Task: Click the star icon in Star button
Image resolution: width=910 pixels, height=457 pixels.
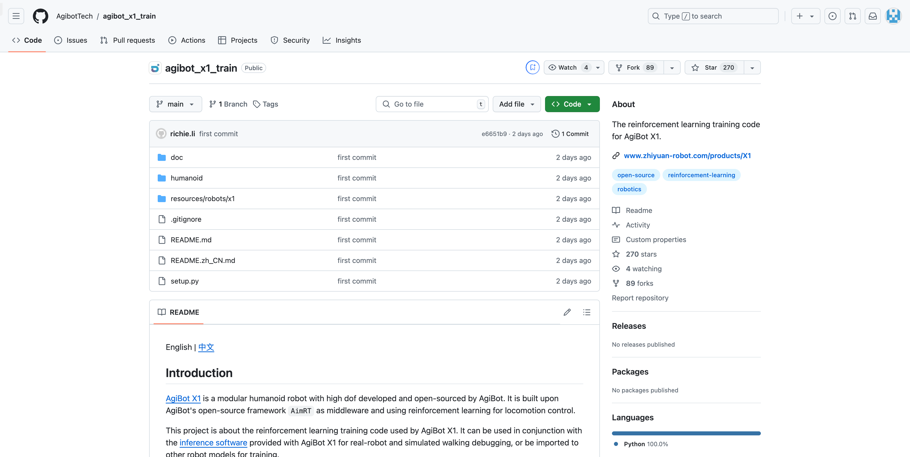Action: [695, 67]
